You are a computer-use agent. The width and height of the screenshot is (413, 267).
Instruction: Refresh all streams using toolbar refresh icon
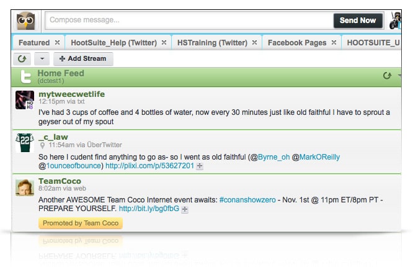[x=22, y=58]
